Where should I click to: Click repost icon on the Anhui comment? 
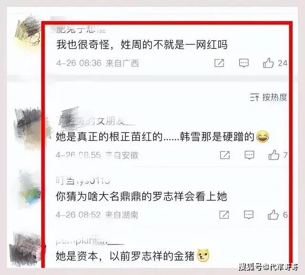(225, 155)
